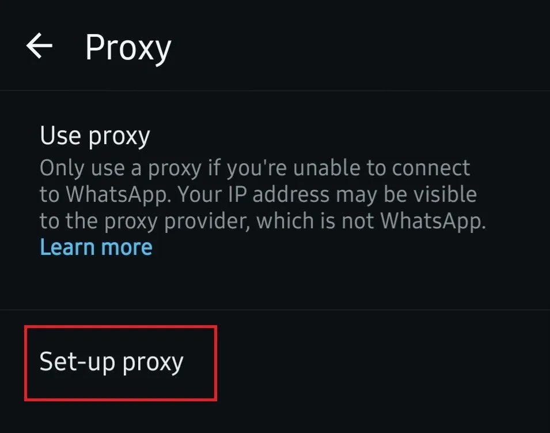Go back using the arrow icon
The width and height of the screenshot is (550, 433).
[x=39, y=46]
